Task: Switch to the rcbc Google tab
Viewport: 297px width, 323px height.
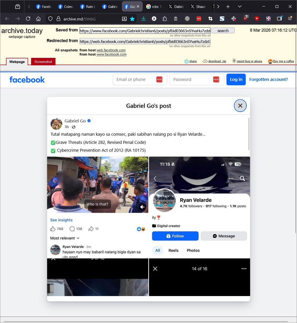Action: 154,6
